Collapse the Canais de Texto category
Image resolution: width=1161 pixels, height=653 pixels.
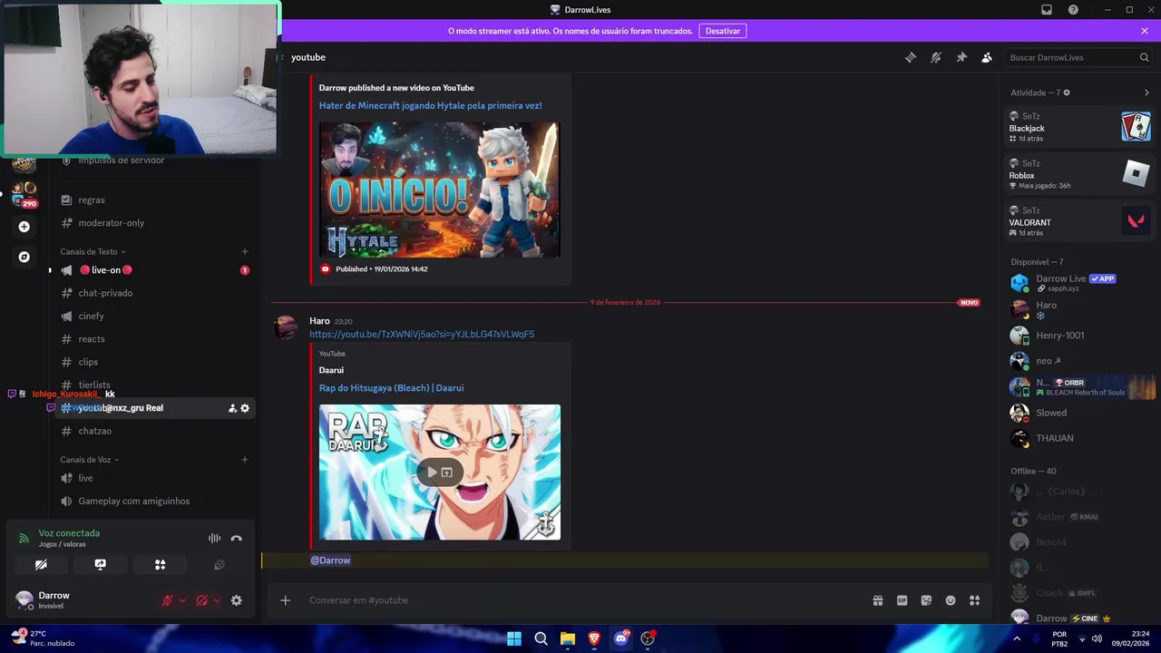pyautogui.click(x=93, y=252)
